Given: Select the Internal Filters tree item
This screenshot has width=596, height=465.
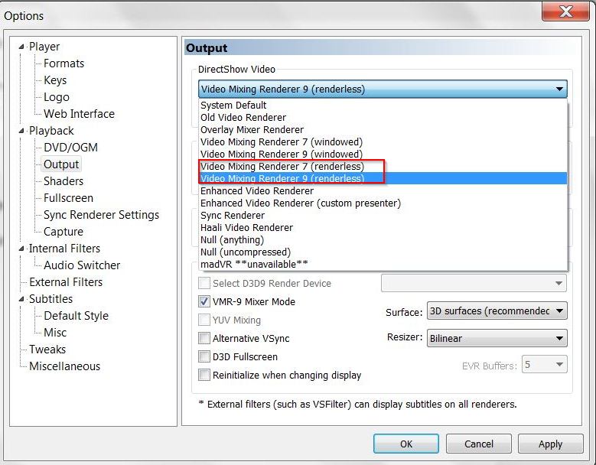Looking at the screenshot, I should pyautogui.click(x=64, y=249).
